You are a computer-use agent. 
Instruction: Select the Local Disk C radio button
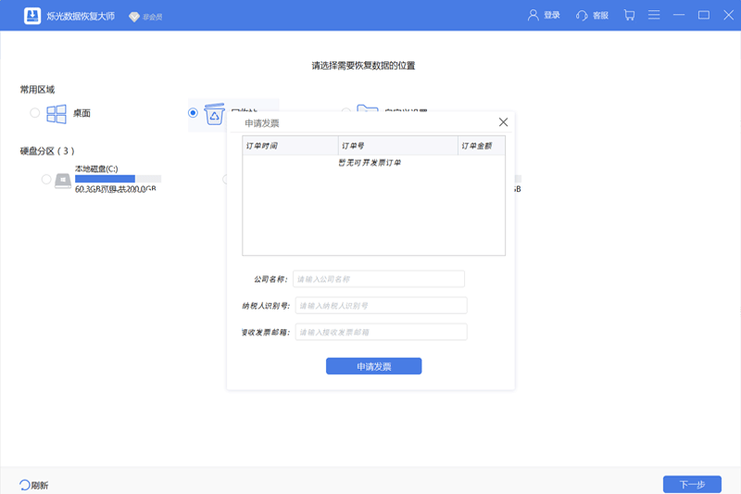[x=45, y=179]
